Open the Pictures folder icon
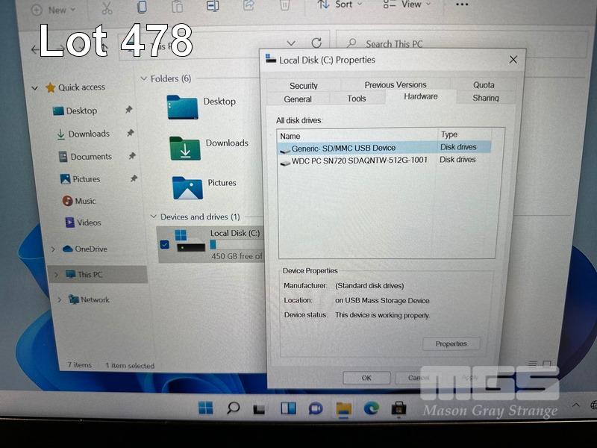This screenshot has width=597, height=448. coord(187,187)
